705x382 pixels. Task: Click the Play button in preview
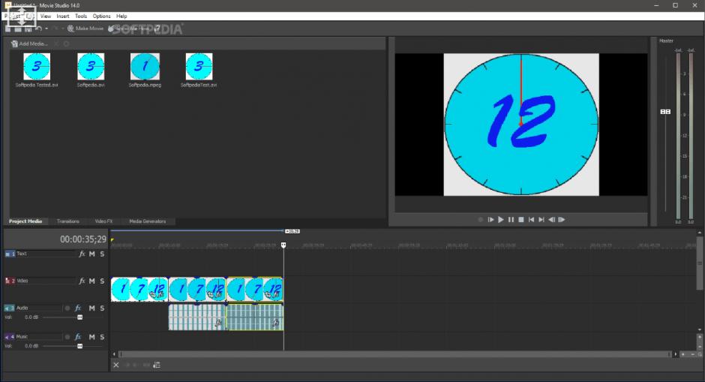click(501, 220)
